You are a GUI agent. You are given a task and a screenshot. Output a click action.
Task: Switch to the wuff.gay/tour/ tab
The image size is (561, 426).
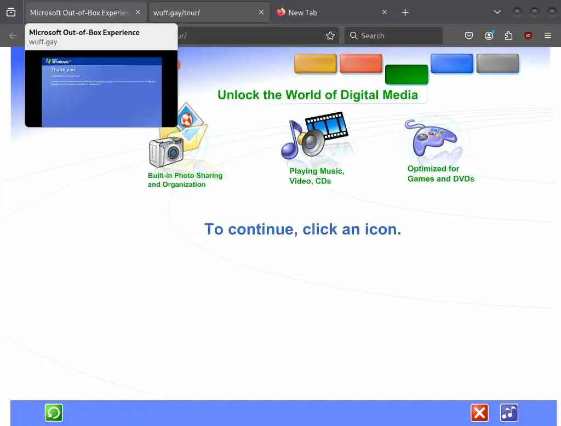pos(209,13)
